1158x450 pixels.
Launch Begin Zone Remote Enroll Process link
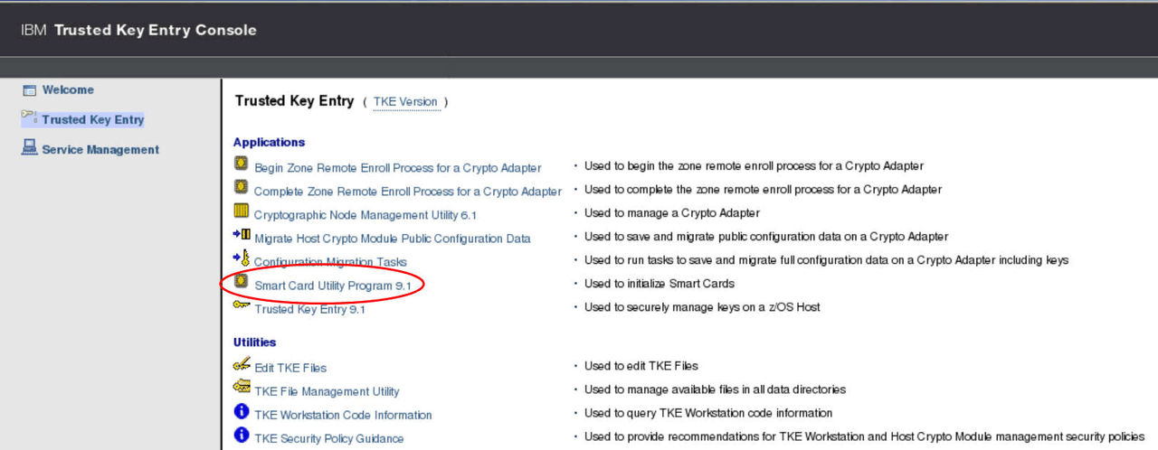coord(398,168)
